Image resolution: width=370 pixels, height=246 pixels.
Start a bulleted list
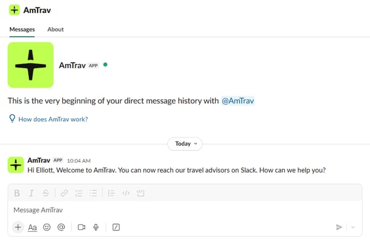(x=93, y=193)
